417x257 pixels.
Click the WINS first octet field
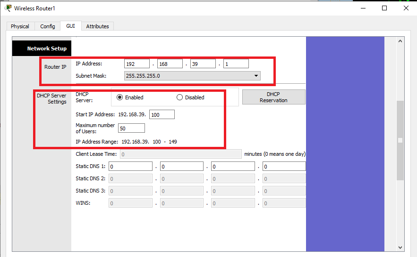point(131,203)
